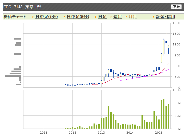This screenshot has height=139, width=186.
Task: Click the longest gray price-volume histogram bar
Action: [x=13, y=76]
